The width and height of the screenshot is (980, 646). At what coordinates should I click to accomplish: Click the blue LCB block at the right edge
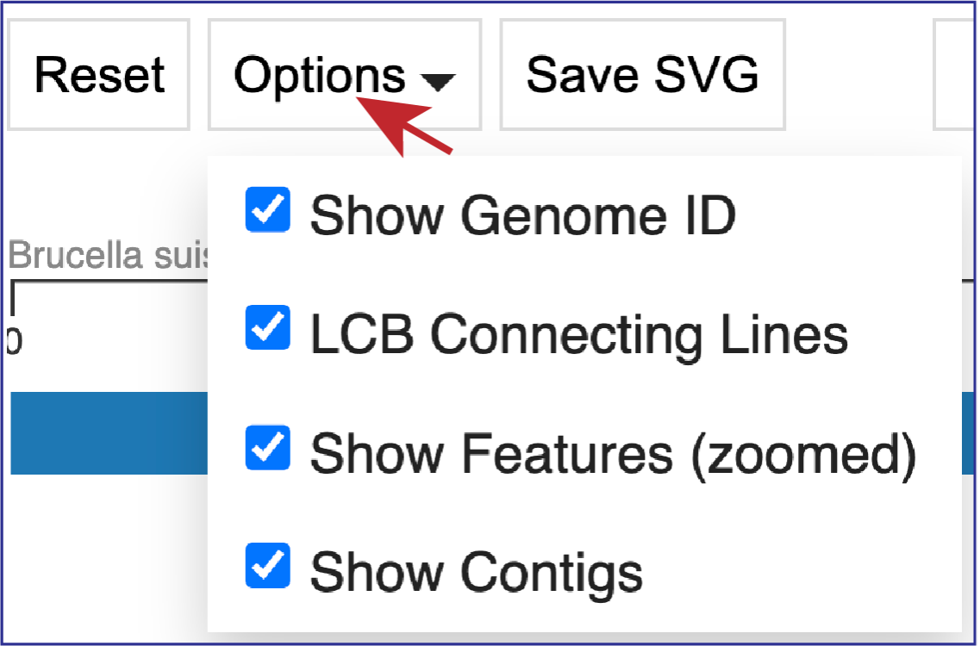[x=968, y=433]
